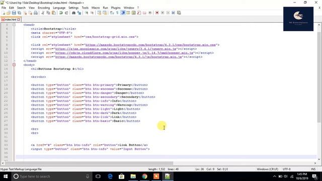Click the UTF-8 encoding status entry
322x181 pixels.
(x=286, y=169)
